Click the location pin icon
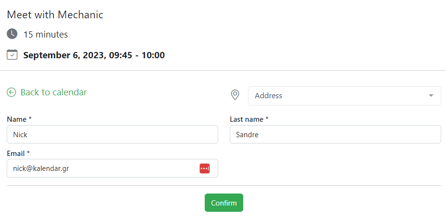 tap(235, 95)
